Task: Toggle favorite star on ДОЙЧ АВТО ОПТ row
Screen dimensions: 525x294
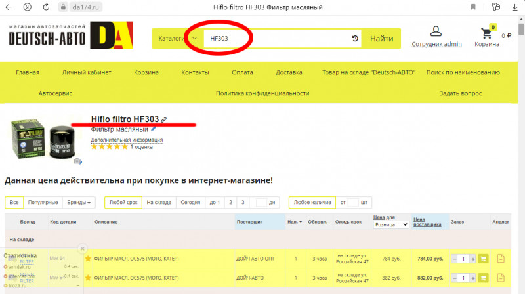Action: tap(88, 259)
